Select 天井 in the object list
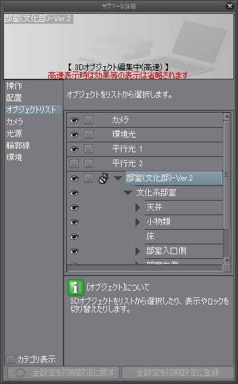 pos(154,207)
